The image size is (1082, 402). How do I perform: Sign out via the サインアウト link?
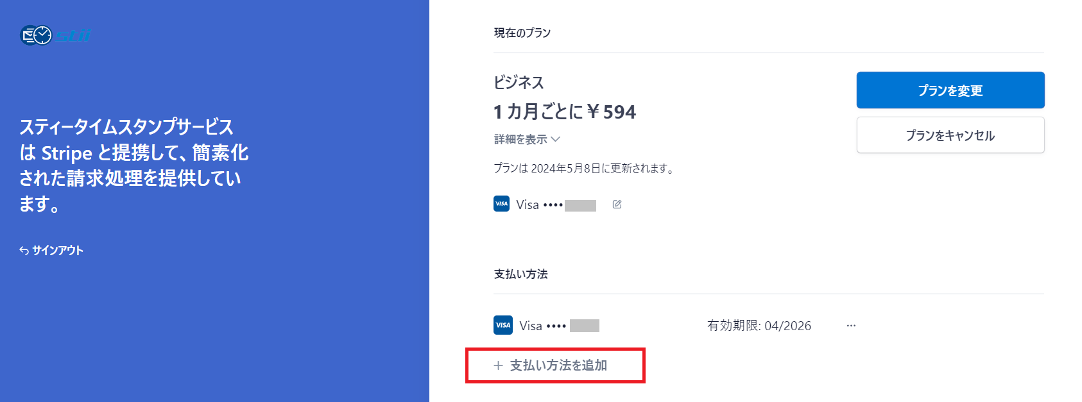[x=58, y=251]
